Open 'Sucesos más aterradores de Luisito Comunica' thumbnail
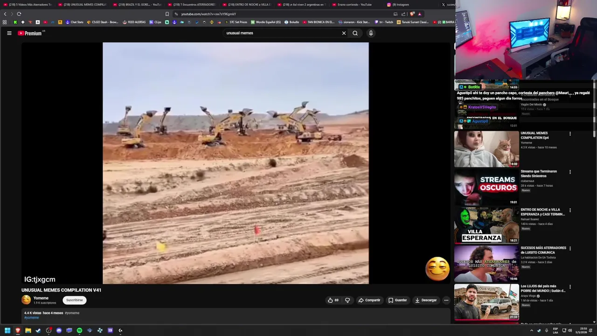Image resolution: width=597 pixels, height=336 pixels. tap(486, 264)
